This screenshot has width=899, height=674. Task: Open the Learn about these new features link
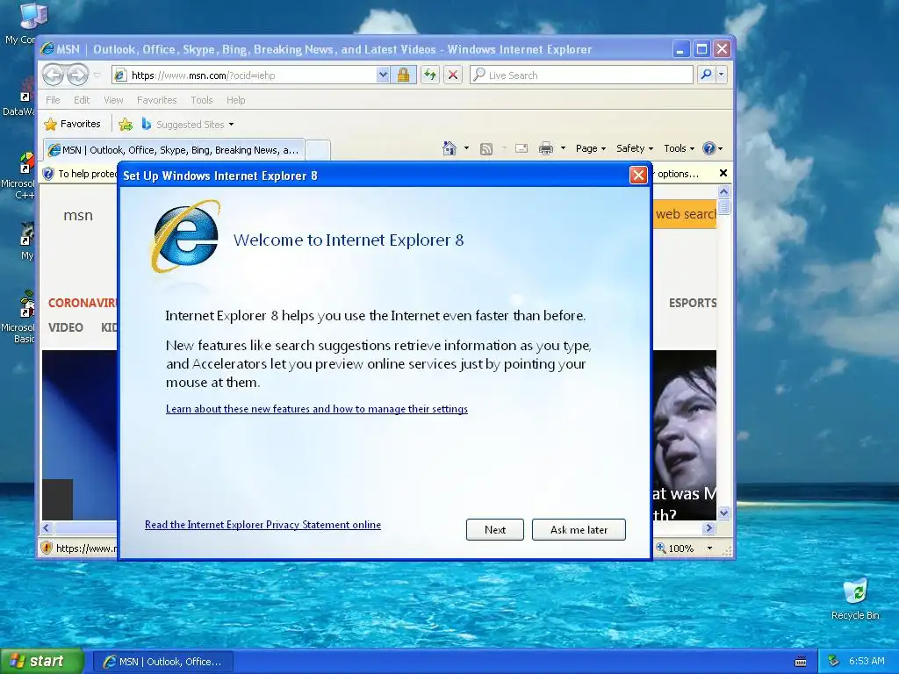(316, 409)
